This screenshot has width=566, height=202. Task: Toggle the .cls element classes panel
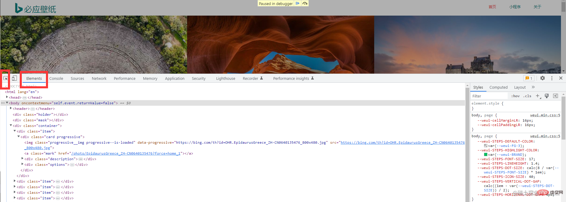[527, 96]
